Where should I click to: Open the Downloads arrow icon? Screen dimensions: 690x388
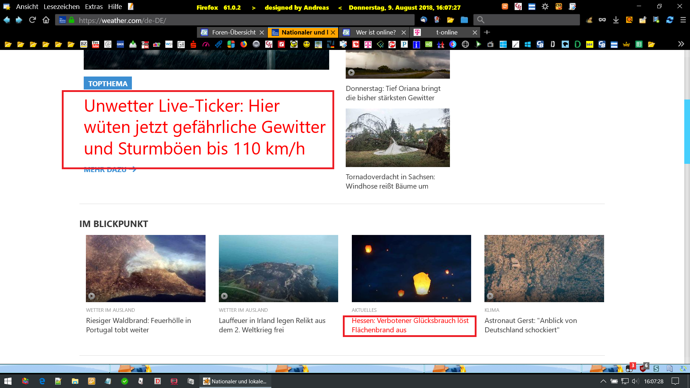click(x=616, y=20)
